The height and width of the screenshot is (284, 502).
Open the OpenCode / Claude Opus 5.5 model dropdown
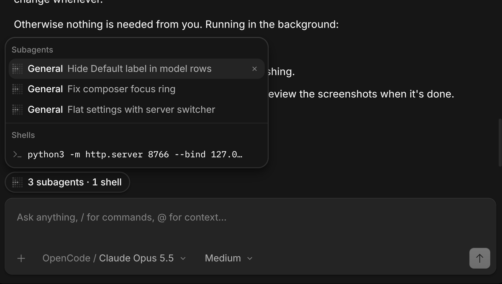click(x=114, y=258)
